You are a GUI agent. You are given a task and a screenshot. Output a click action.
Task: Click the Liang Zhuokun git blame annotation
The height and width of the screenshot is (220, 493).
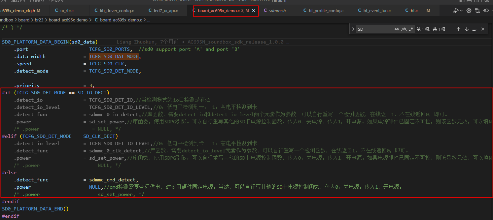(x=203, y=42)
